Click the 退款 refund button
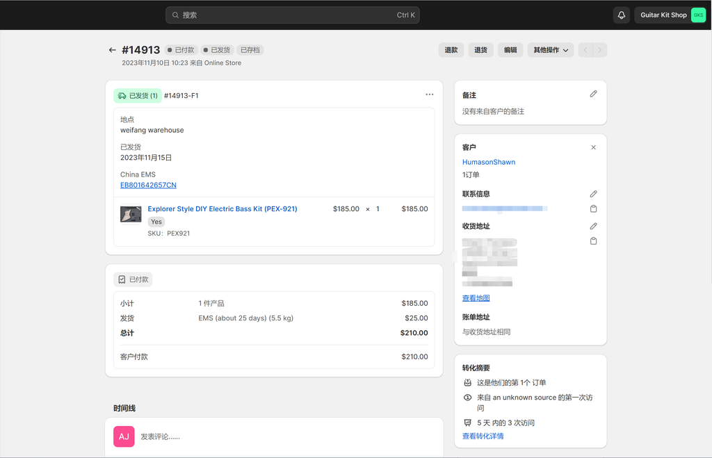The height and width of the screenshot is (458, 712). pos(451,50)
